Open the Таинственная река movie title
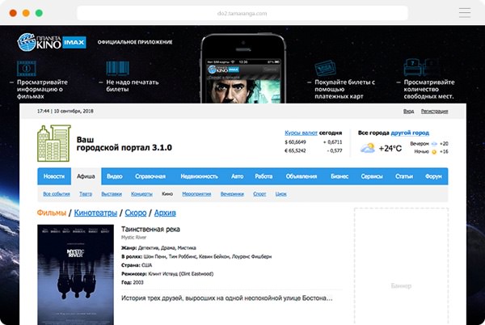Viewport: 485px width, 325px height. [x=150, y=229]
